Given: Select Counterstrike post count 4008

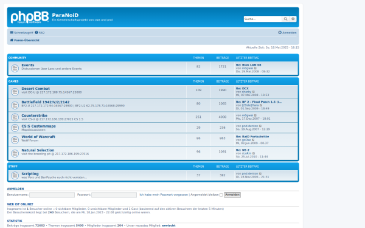Looking at the screenshot, I should (x=222, y=117).
